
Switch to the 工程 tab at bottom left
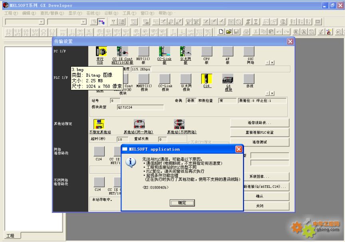coord(12,236)
